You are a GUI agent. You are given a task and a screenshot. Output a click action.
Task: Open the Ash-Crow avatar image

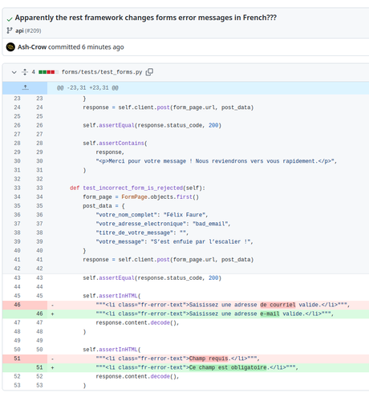coord(10,47)
